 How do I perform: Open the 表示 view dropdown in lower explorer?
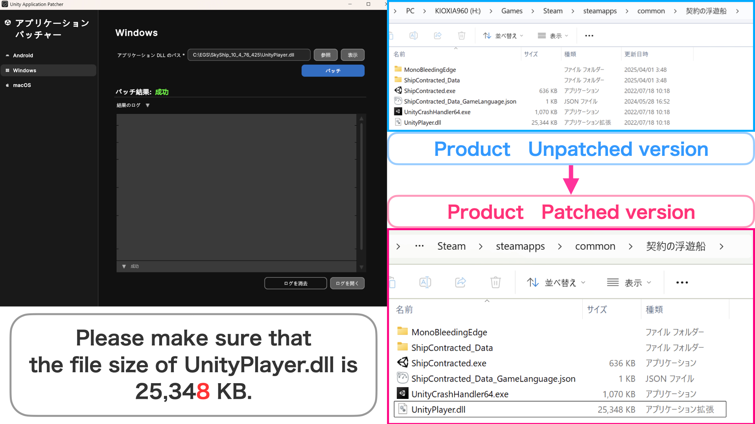[x=629, y=283]
